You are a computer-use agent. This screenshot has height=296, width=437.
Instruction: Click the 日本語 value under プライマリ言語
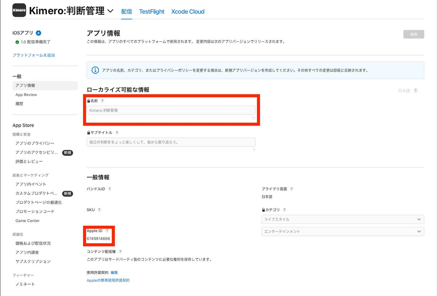(x=267, y=197)
